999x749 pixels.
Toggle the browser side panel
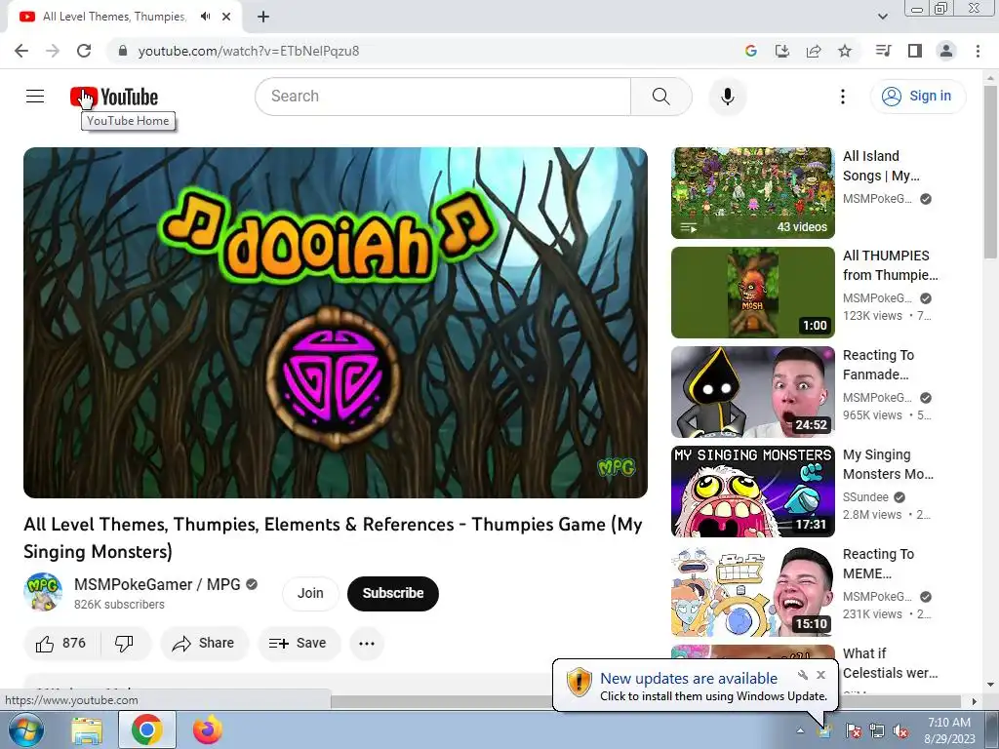pyautogui.click(x=914, y=51)
